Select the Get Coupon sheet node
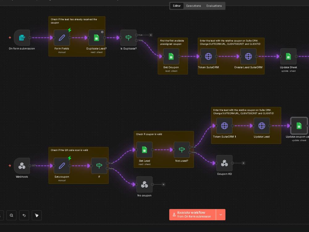The height and width of the screenshot is (232, 309). (171, 56)
